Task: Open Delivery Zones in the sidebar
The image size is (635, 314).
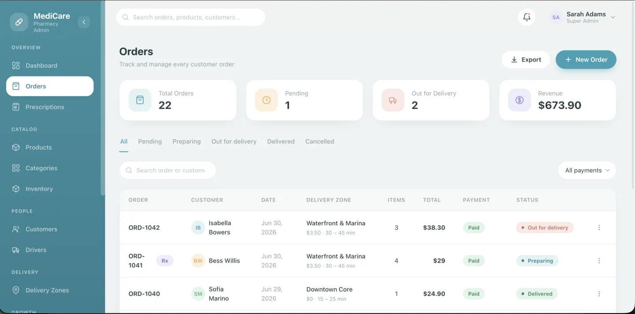Action: point(50,291)
